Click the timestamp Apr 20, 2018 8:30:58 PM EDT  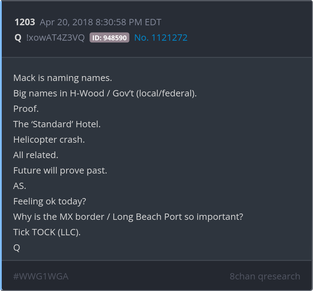tap(100, 22)
